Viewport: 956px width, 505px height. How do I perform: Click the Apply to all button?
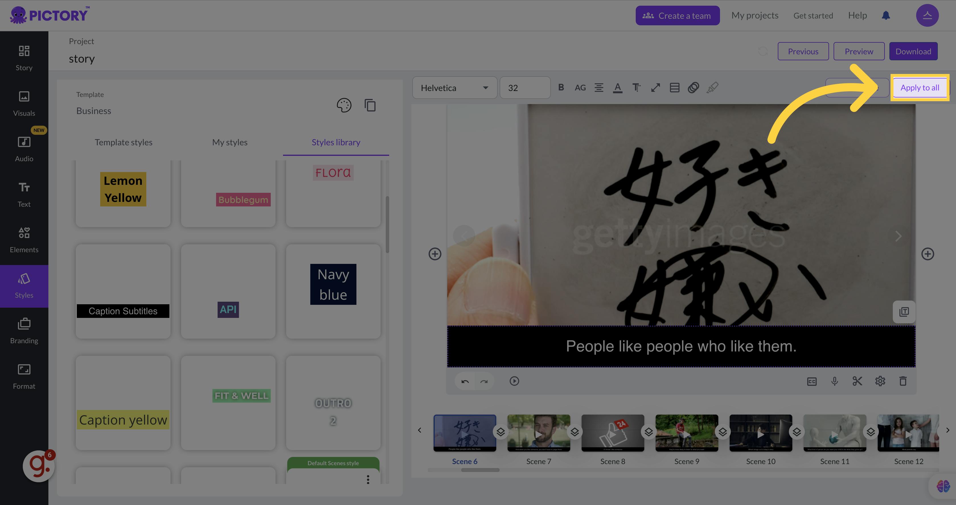[x=920, y=88]
